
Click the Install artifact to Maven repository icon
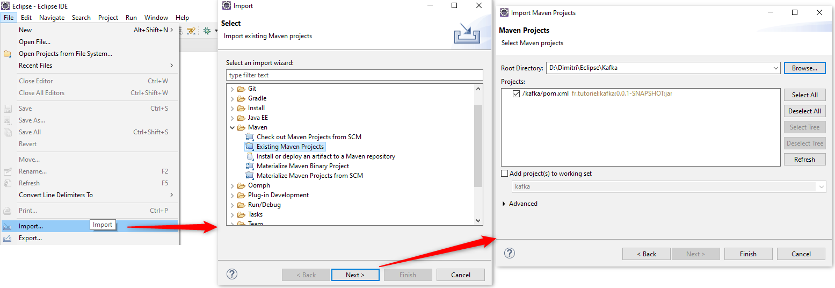click(249, 156)
